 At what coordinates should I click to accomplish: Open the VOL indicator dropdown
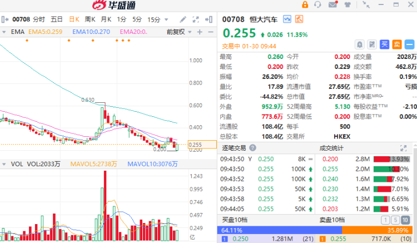click(x=4, y=164)
